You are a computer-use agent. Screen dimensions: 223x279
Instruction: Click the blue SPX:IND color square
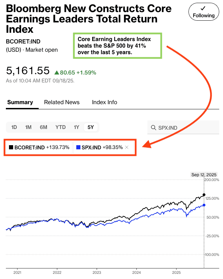pos(78,147)
